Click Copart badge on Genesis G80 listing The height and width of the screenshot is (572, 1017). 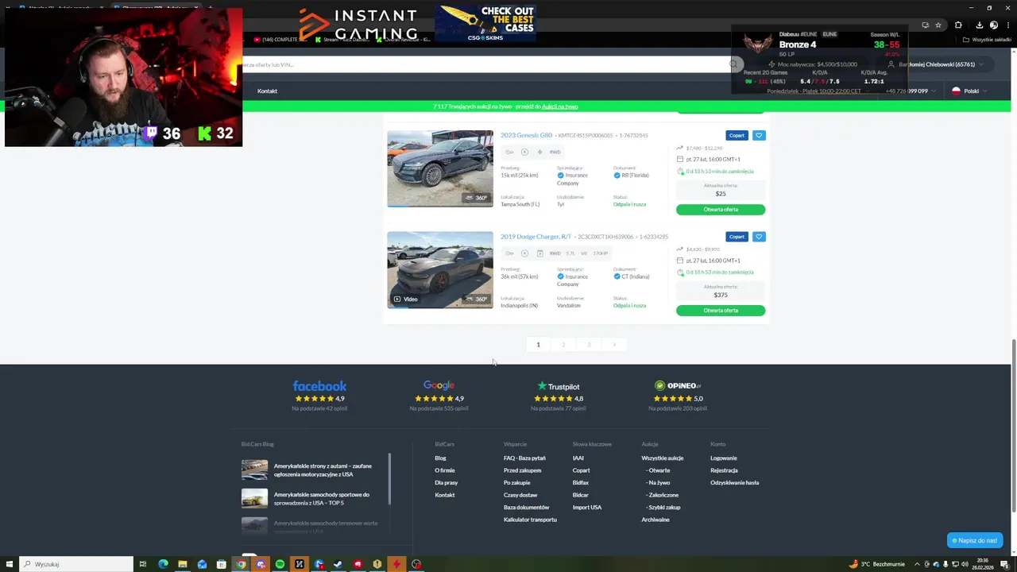tap(737, 135)
